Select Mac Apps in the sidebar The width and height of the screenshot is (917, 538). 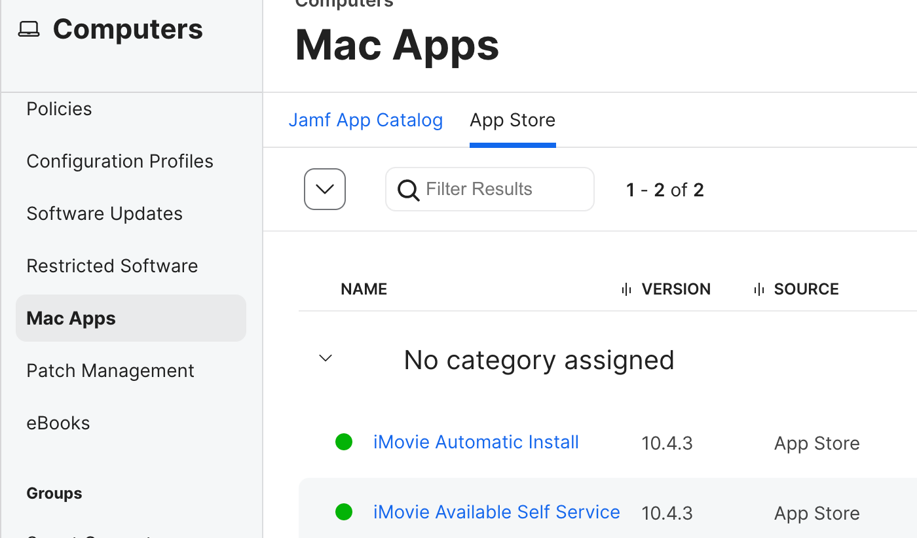[x=131, y=318]
